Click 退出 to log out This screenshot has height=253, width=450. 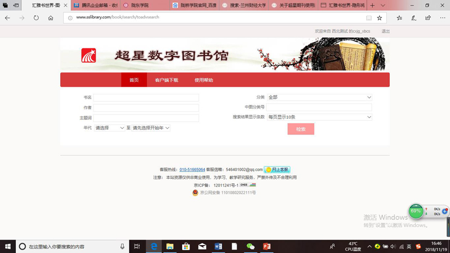pos(385,31)
